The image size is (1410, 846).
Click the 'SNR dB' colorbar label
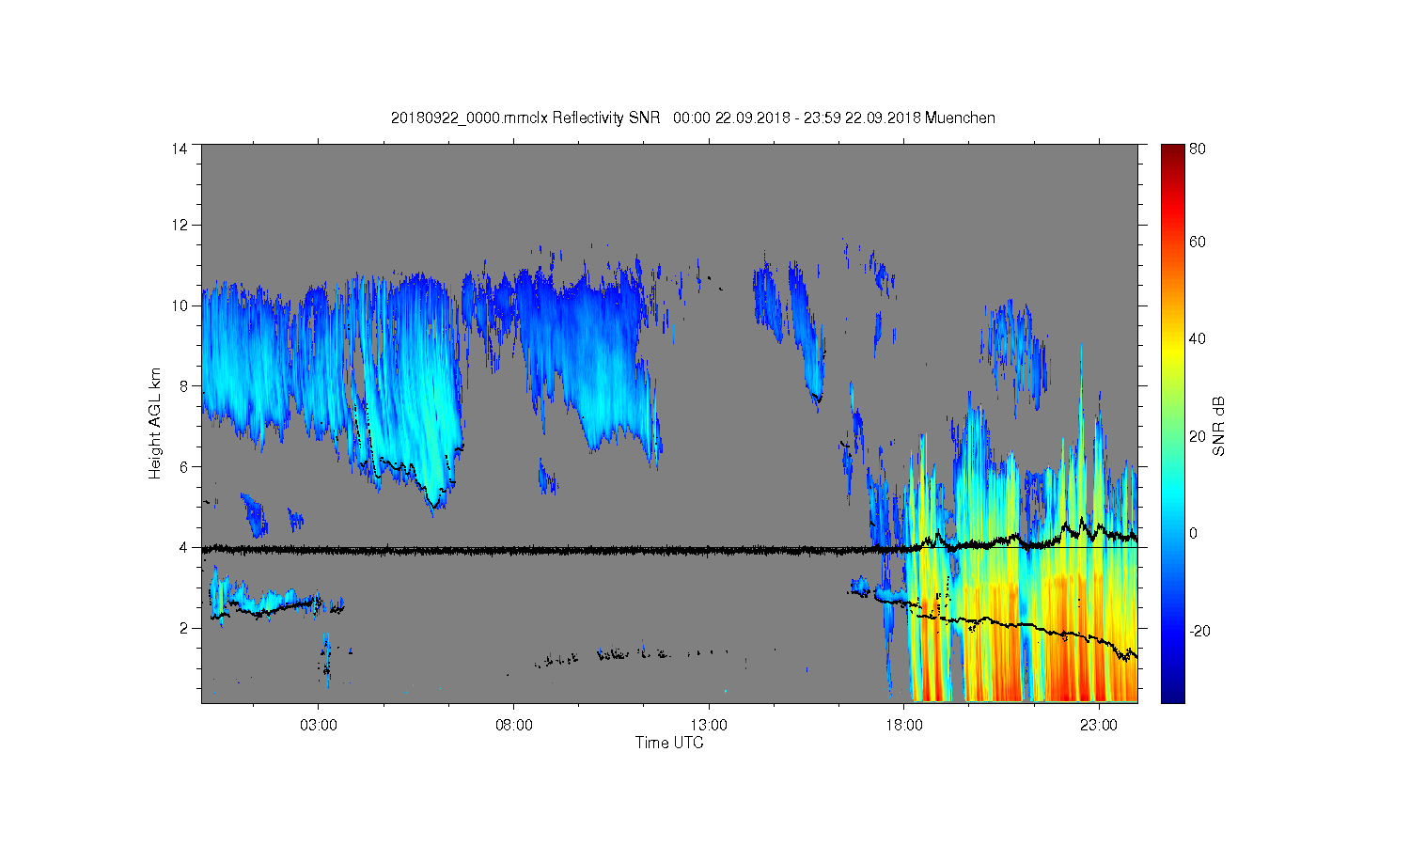coord(1218,426)
